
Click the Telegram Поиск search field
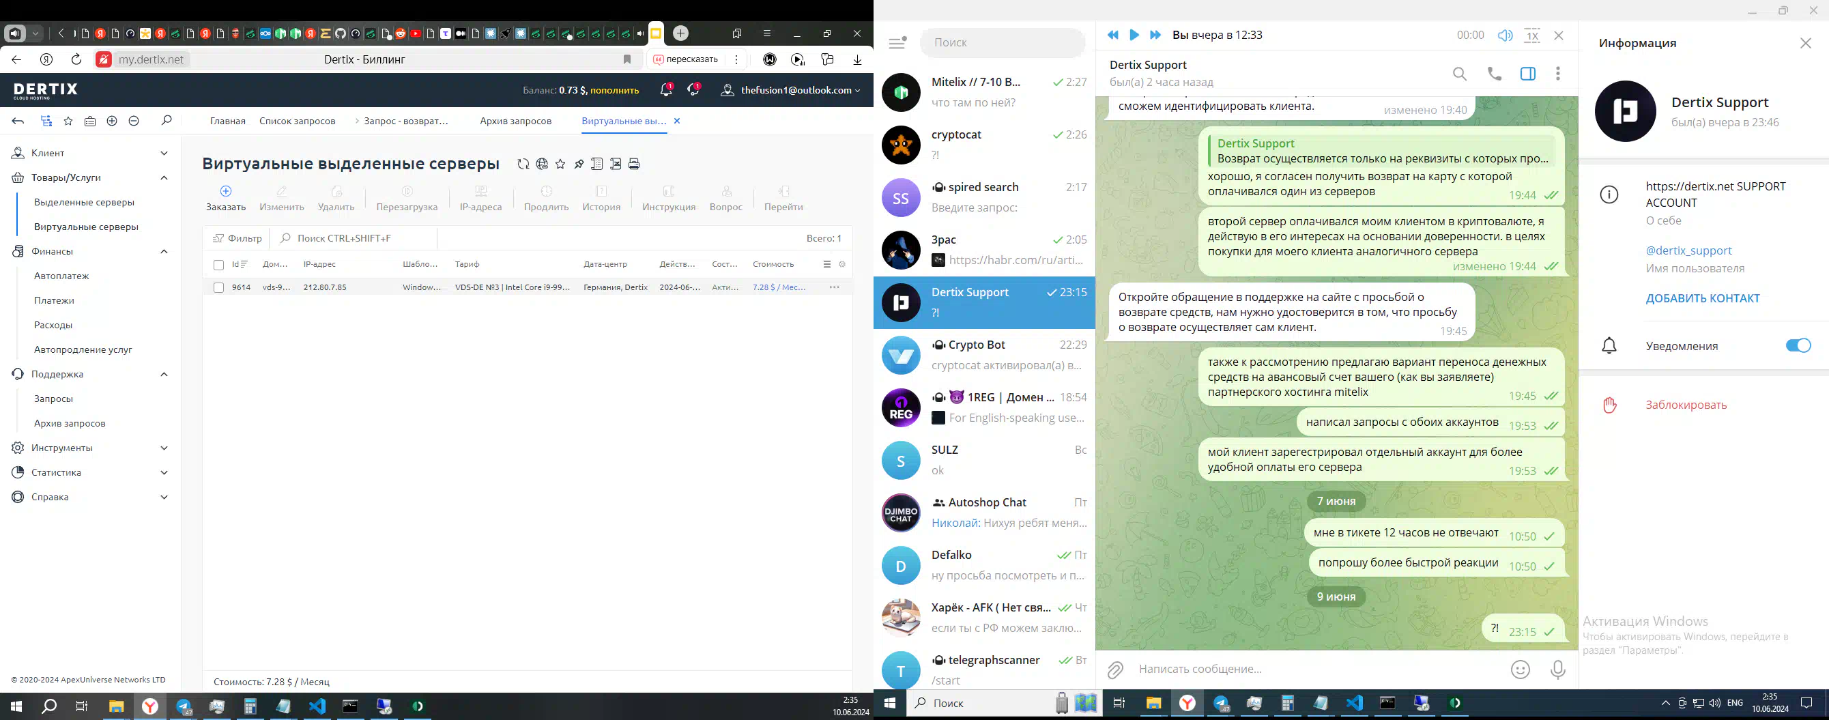pyautogui.click(x=1003, y=42)
